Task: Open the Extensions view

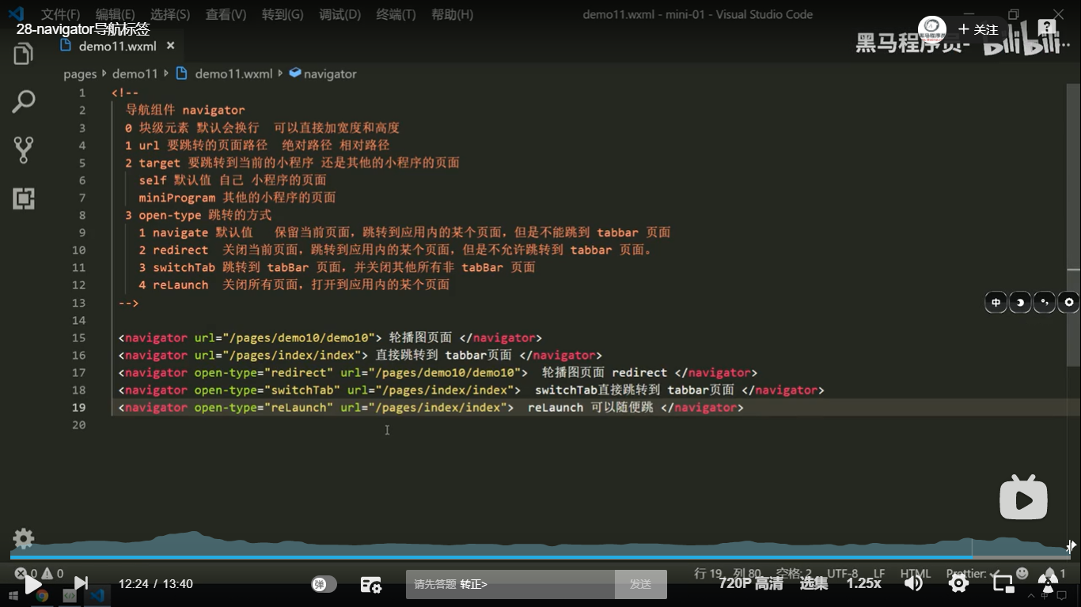Action: click(x=24, y=198)
